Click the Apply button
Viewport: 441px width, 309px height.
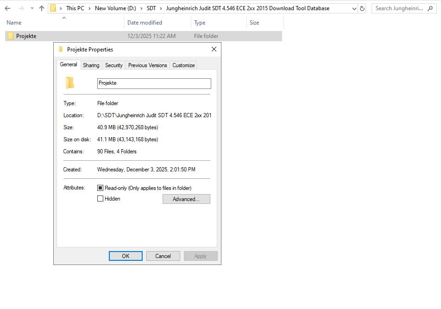201,256
